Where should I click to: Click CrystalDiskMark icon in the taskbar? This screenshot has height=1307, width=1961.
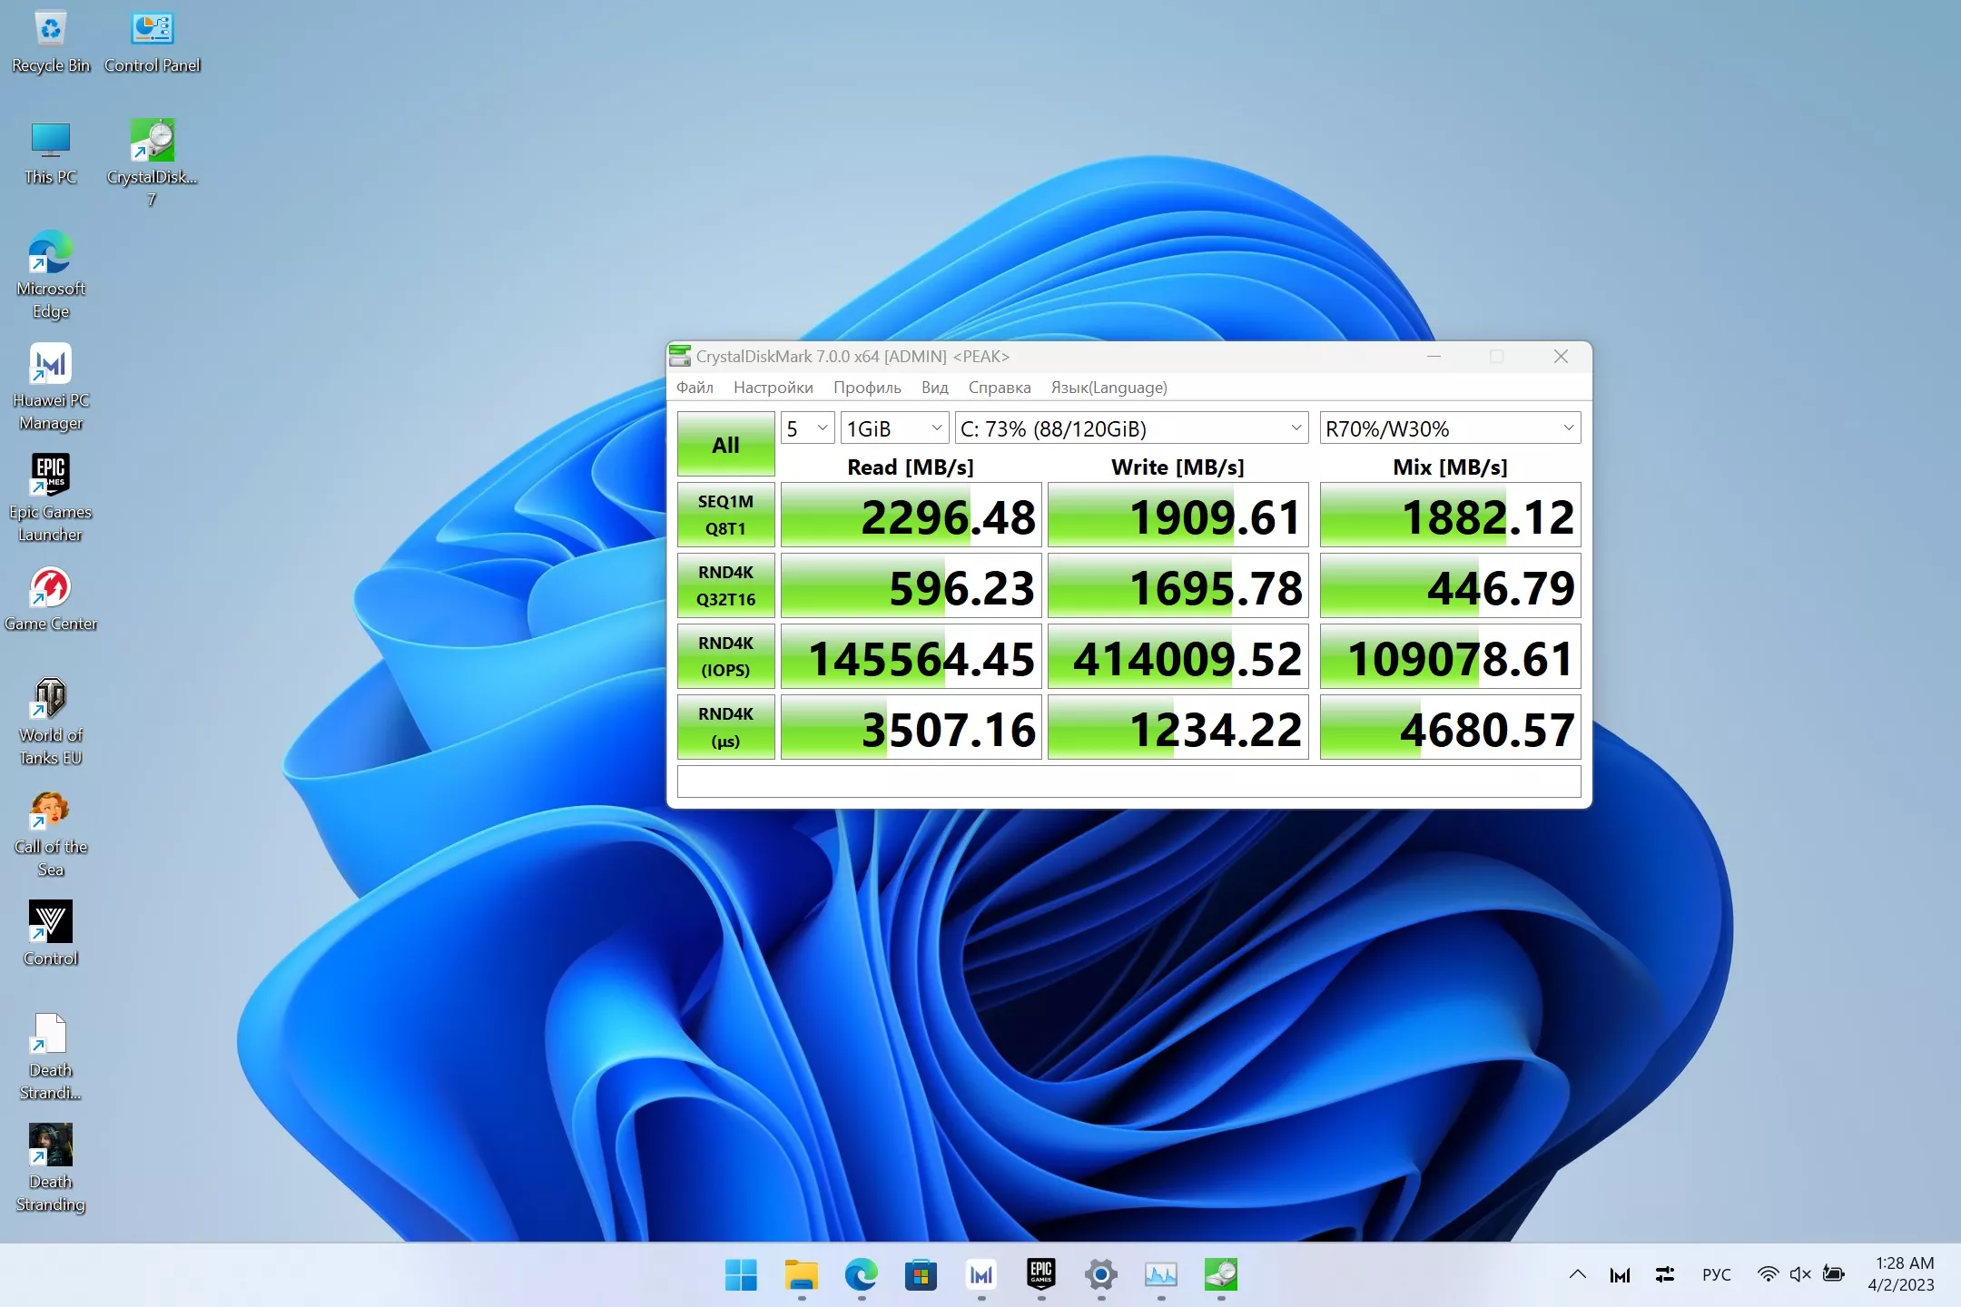pyautogui.click(x=1221, y=1275)
